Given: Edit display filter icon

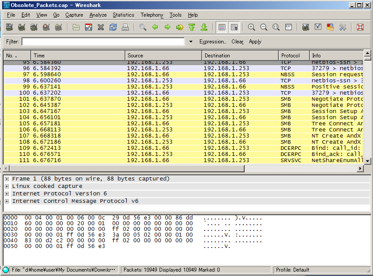Looking at the screenshot, I should [x=318, y=27].
